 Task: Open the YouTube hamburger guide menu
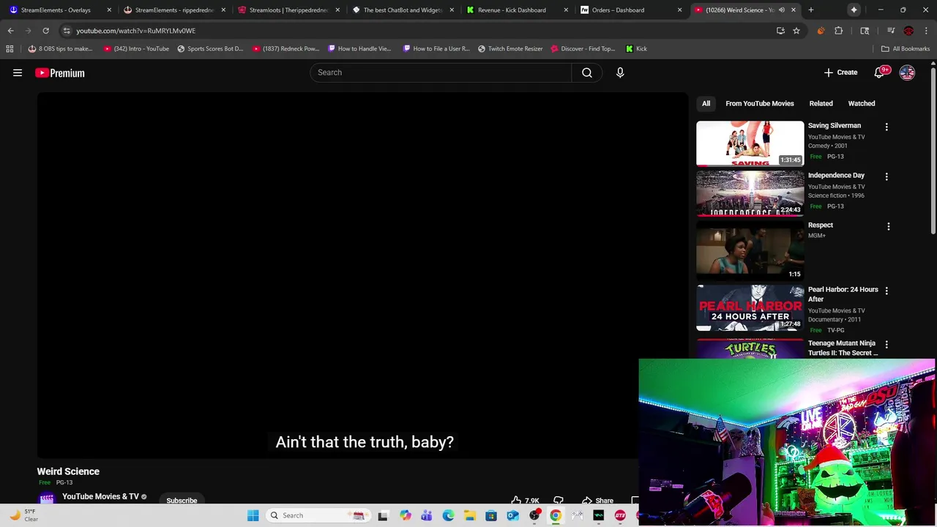click(18, 72)
